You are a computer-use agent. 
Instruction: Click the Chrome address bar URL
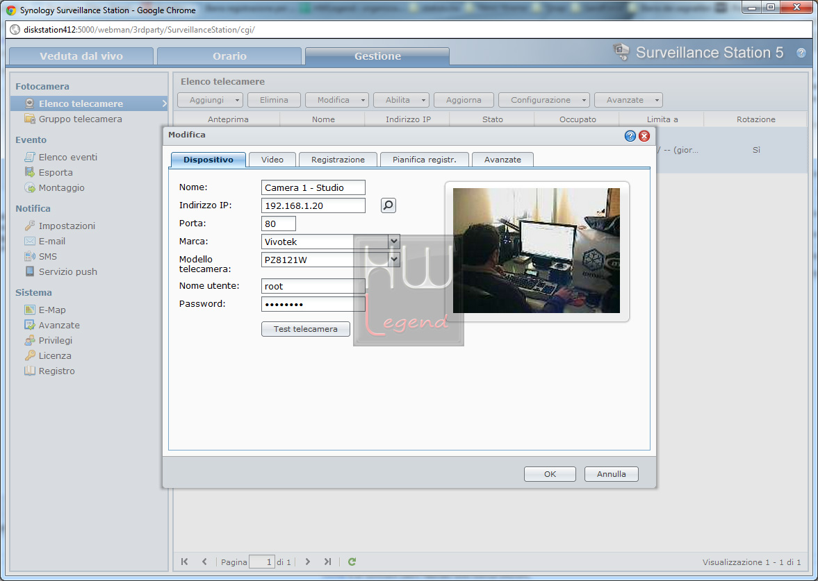point(139,30)
